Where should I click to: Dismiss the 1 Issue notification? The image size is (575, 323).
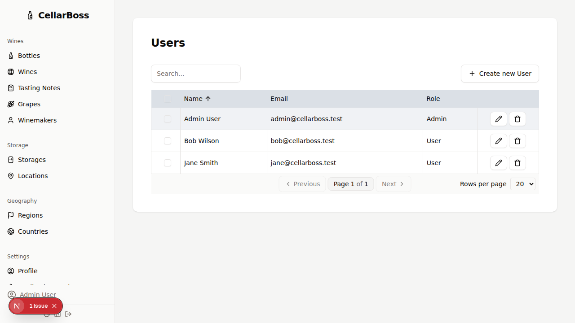tap(54, 306)
